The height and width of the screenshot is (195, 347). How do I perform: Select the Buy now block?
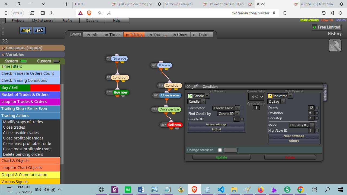121,92
